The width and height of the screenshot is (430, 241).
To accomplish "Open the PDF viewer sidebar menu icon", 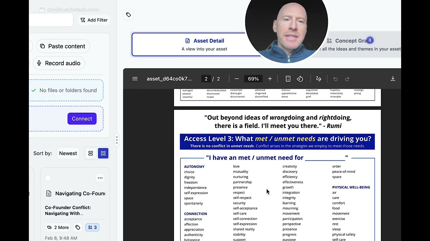I will click(x=135, y=79).
